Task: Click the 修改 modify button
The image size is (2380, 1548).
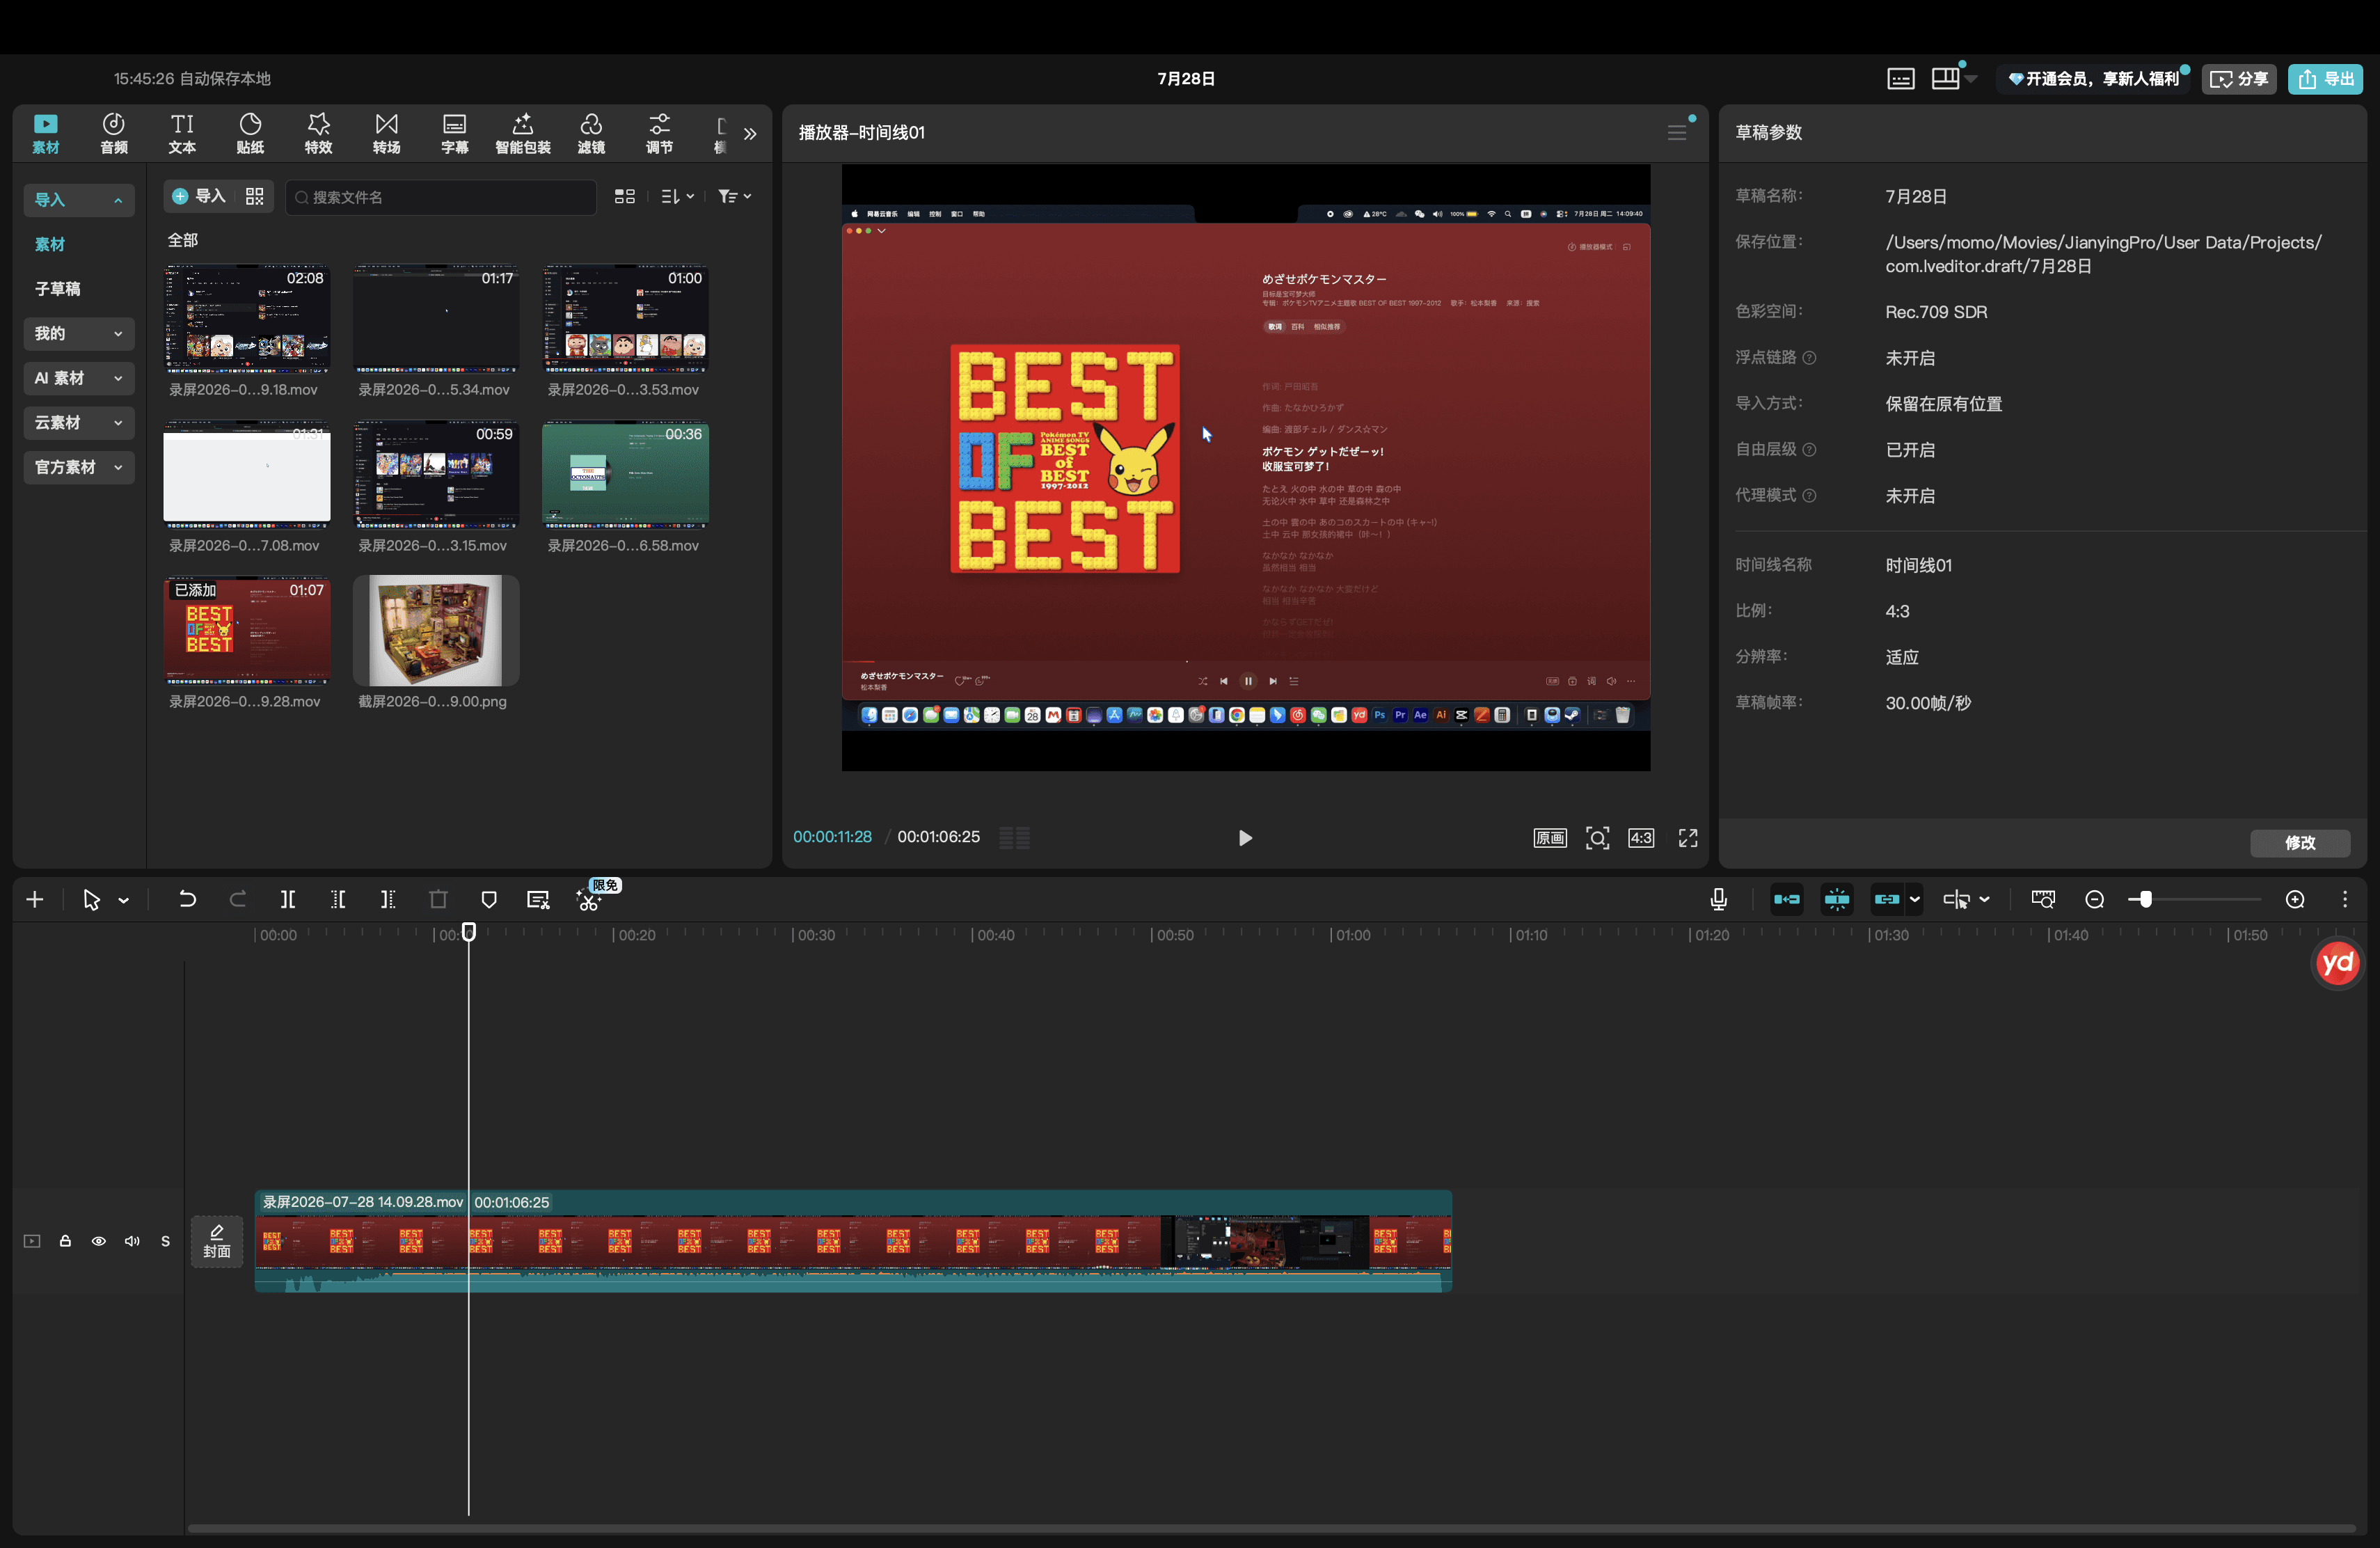Action: pyautogui.click(x=2300, y=843)
